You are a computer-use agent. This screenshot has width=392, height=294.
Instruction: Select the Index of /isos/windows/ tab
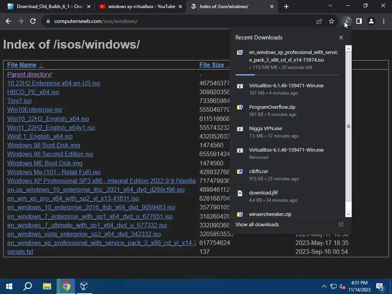tap(232, 7)
